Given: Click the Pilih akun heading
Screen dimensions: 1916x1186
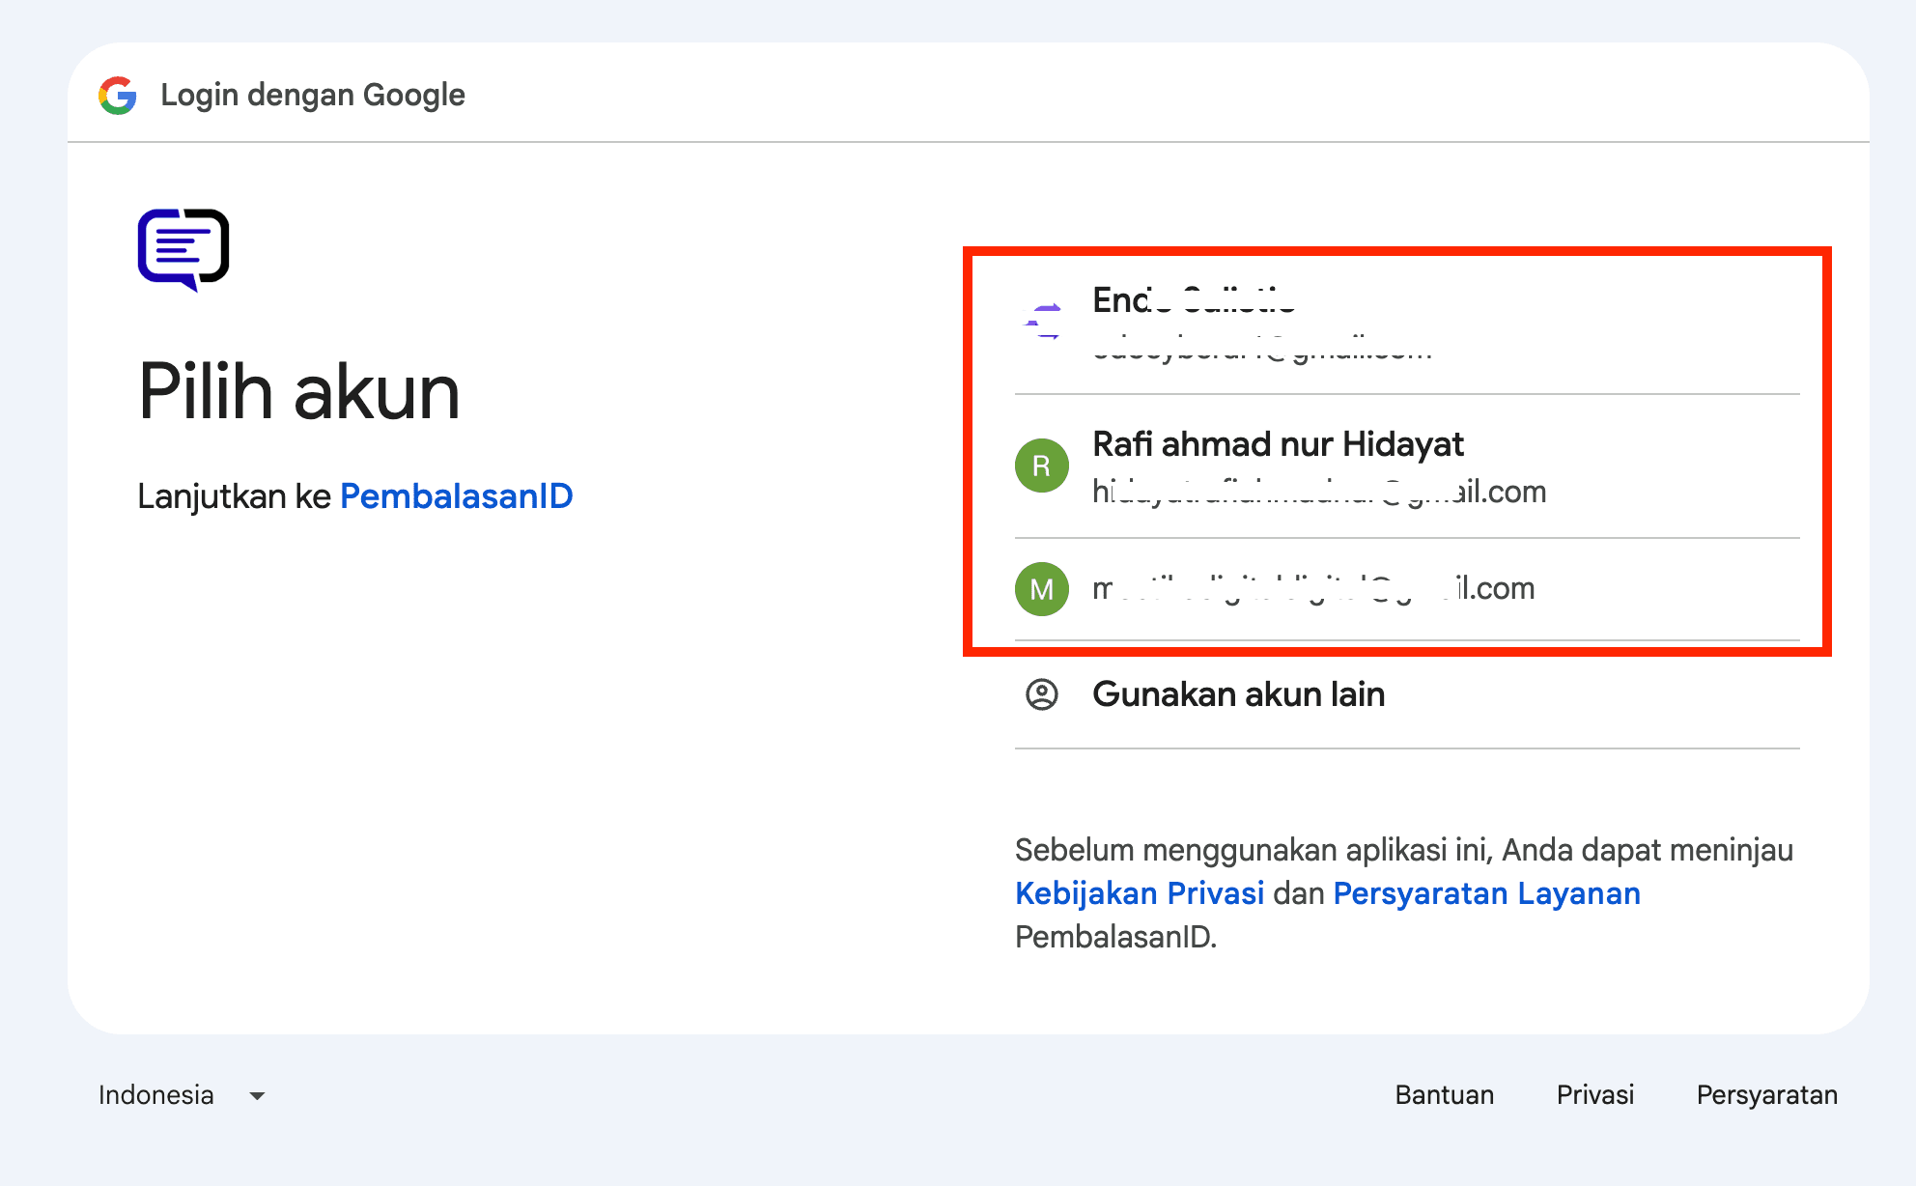Looking at the screenshot, I should (x=299, y=392).
